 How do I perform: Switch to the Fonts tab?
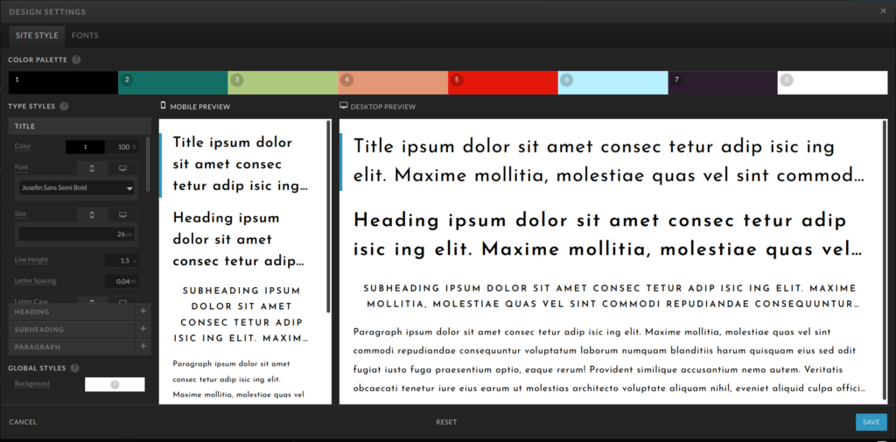[85, 36]
